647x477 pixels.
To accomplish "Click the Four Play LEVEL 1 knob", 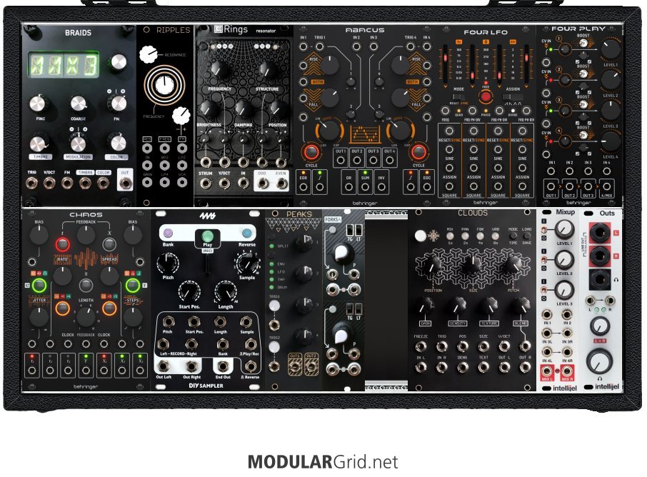I will (610, 49).
